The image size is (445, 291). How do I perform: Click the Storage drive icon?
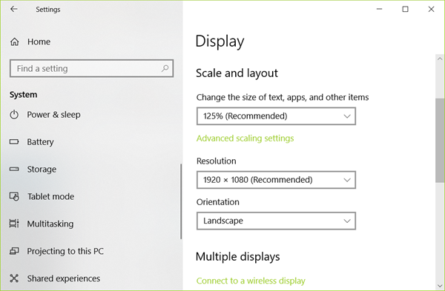pos(14,169)
